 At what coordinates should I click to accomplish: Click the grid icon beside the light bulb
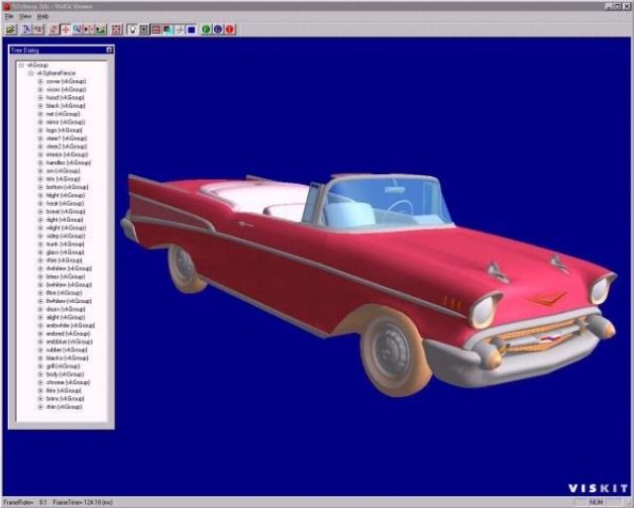tap(145, 30)
